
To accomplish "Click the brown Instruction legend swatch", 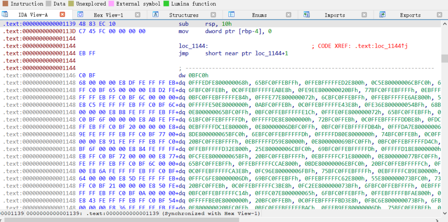I will tap(5, 3).
